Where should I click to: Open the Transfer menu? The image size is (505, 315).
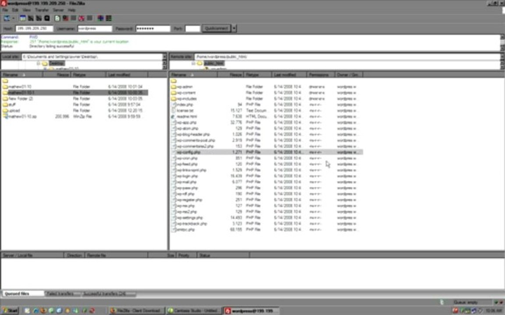click(42, 10)
